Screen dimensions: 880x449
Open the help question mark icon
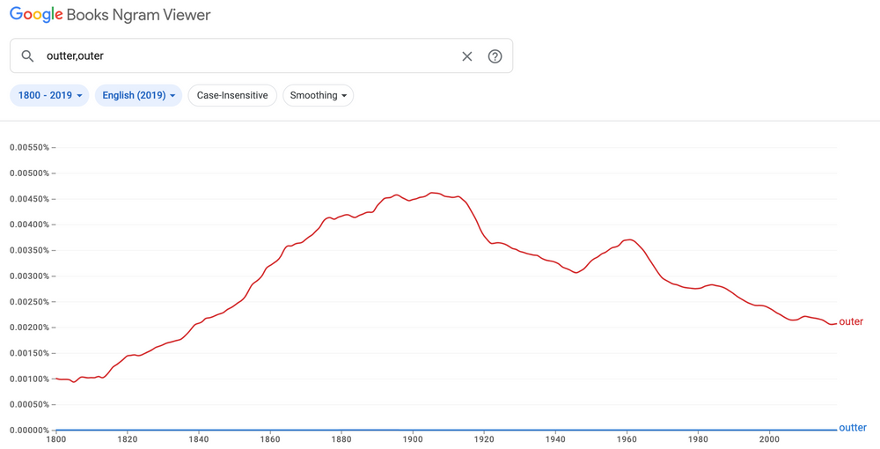coord(495,56)
